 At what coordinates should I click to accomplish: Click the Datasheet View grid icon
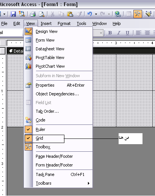click(x=28, y=49)
